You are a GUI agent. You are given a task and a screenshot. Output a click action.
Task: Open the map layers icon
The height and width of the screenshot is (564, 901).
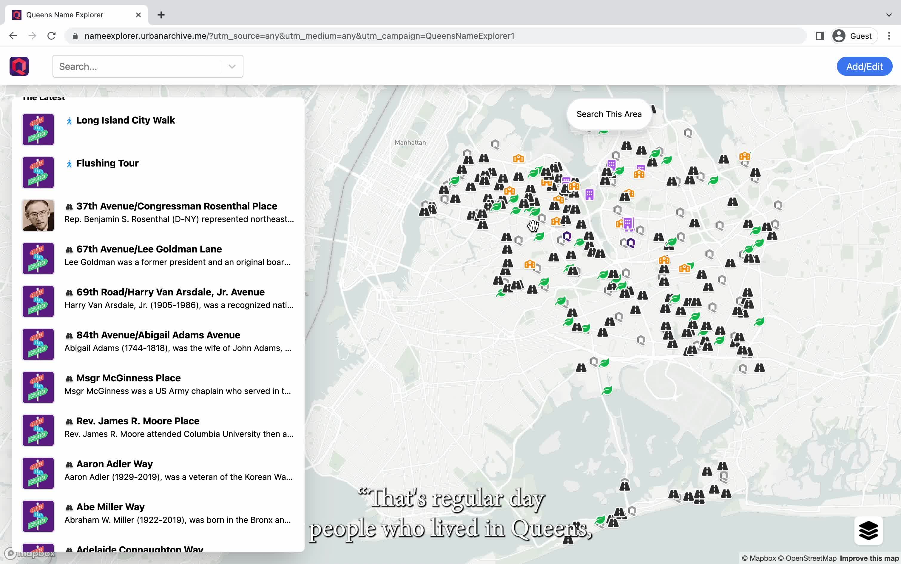coord(868,531)
